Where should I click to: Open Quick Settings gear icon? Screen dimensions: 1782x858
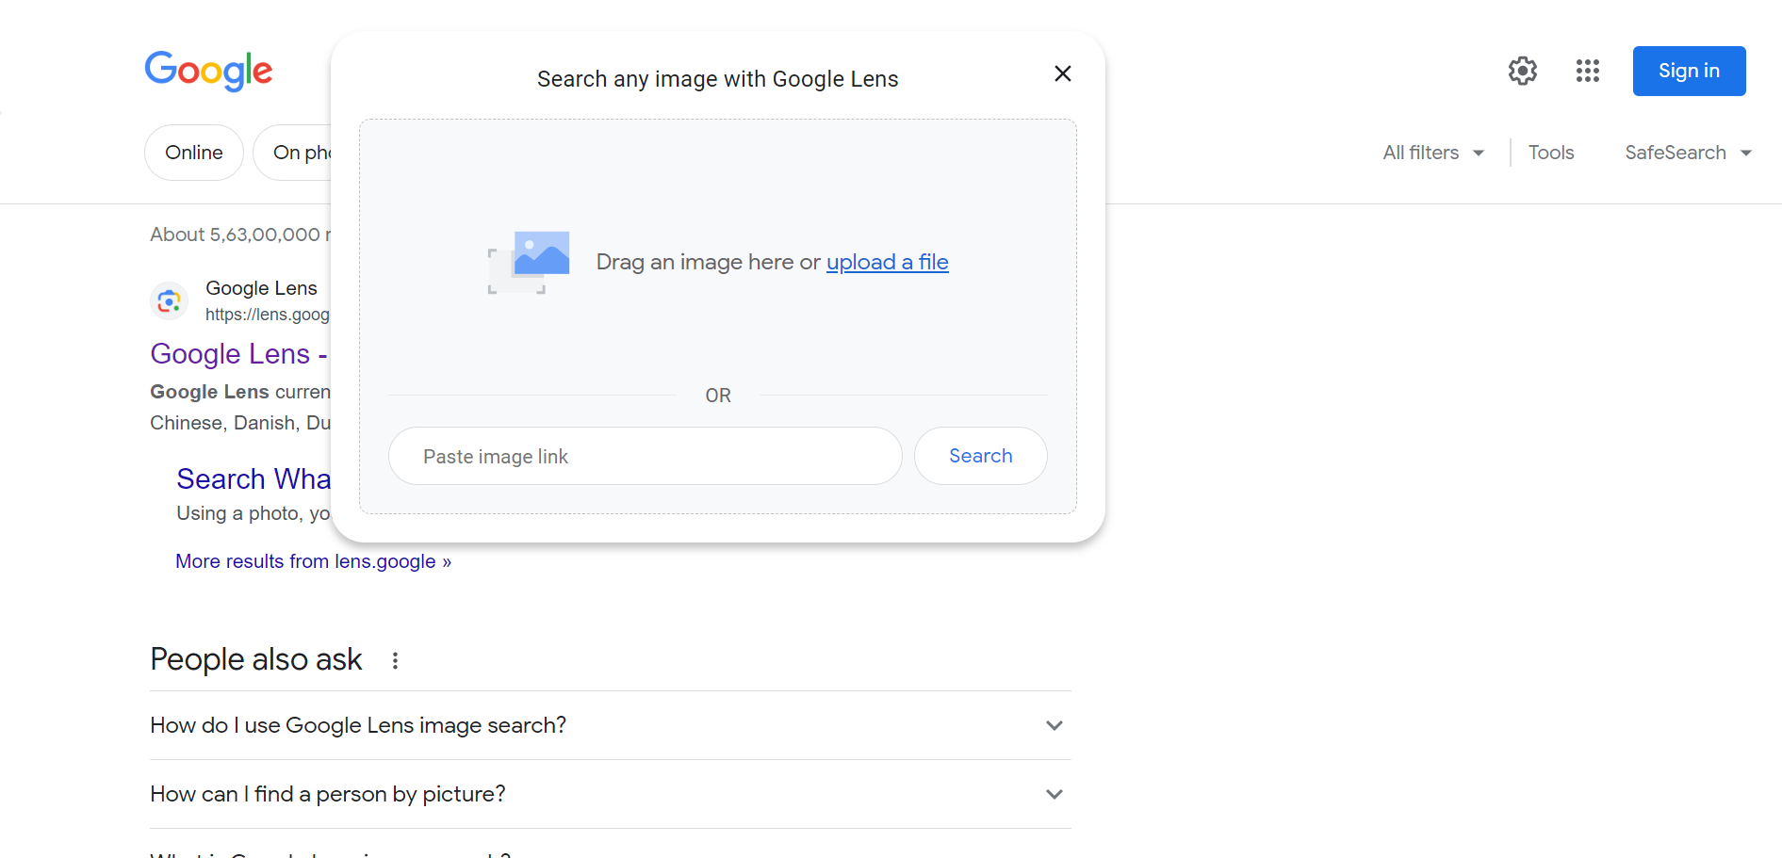[1523, 71]
